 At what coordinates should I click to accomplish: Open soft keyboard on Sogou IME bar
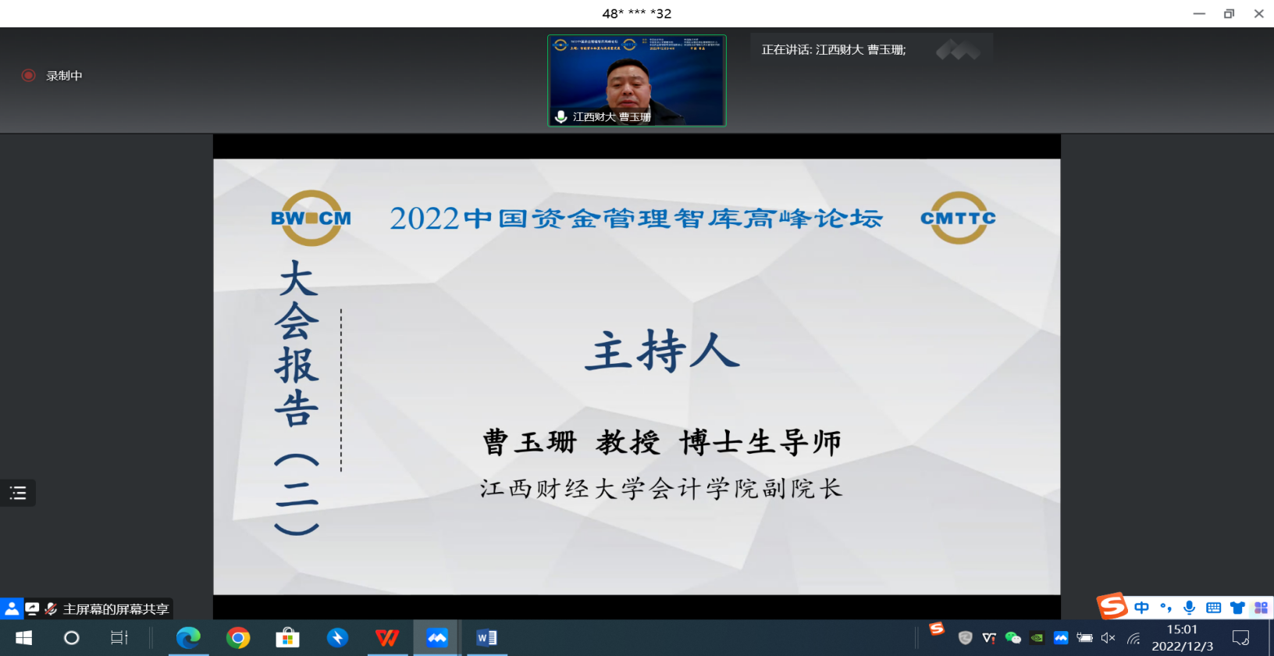pos(1214,608)
